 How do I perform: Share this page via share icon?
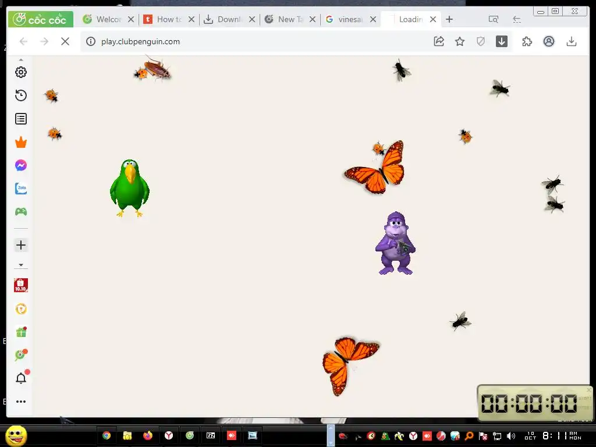coord(439,41)
